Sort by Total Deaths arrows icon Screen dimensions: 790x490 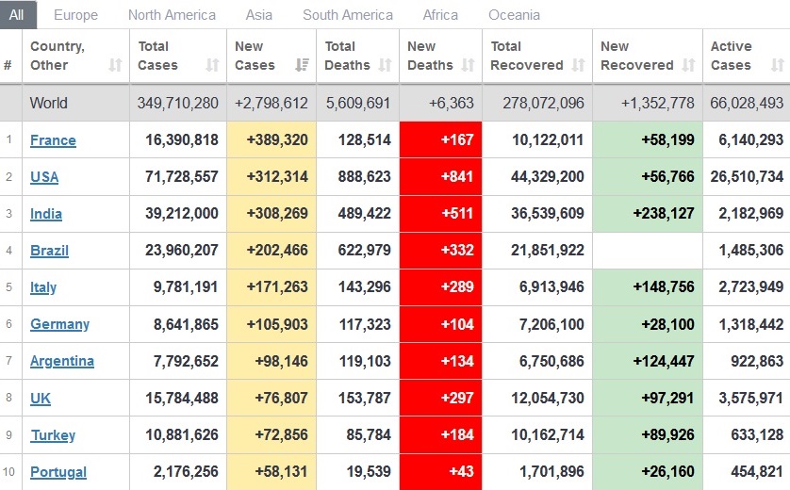(x=385, y=65)
